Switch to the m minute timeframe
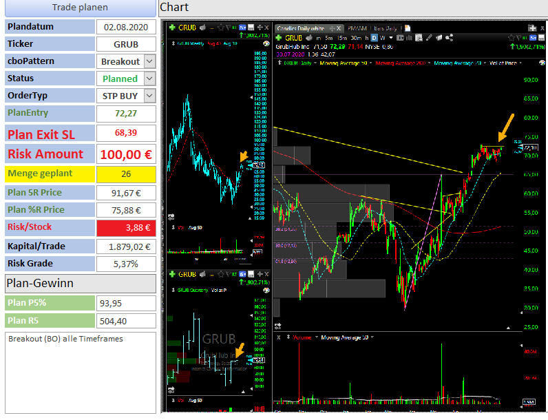 click(x=319, y=38)
